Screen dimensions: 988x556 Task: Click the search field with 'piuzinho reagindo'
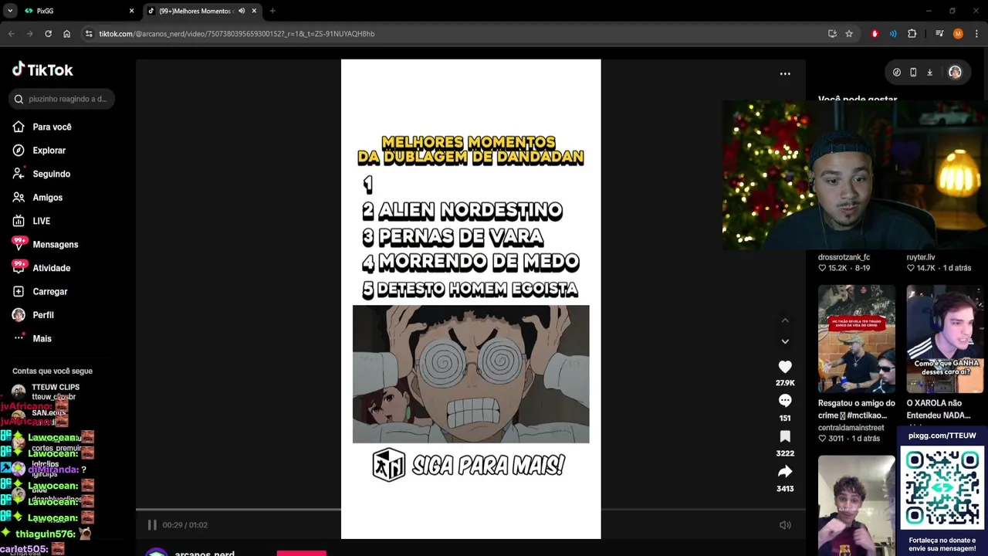tap(63, 99)
